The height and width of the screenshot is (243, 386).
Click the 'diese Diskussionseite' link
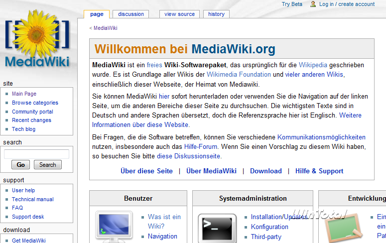[x=189, y=156]
